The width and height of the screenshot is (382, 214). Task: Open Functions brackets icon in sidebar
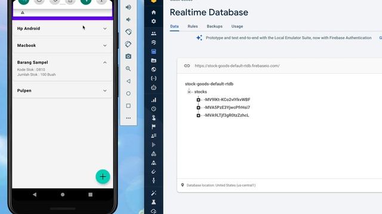pyautogui.click(x=154, y=78)
